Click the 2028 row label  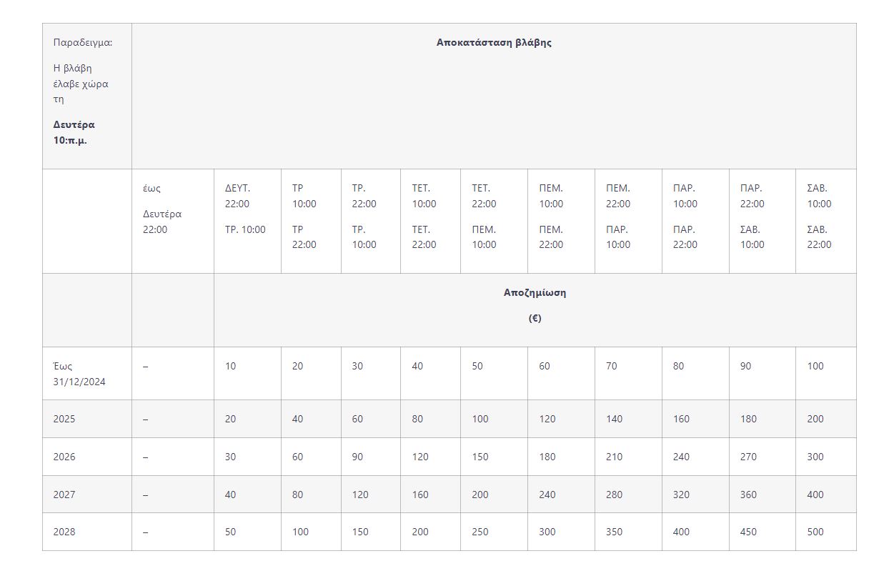64,532
